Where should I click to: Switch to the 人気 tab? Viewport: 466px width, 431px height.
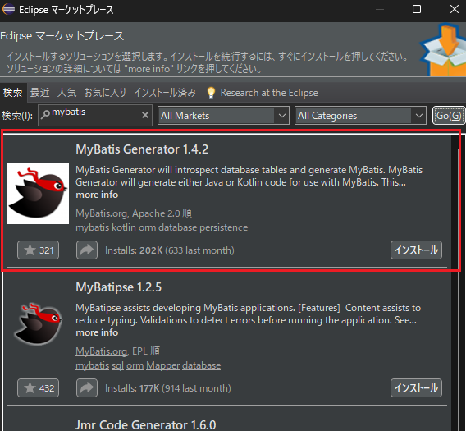pyautogui.click(x=67, y=93)
